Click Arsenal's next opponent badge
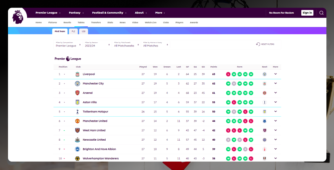The height and width of the screenshot is (170, 334). [265, 93]
